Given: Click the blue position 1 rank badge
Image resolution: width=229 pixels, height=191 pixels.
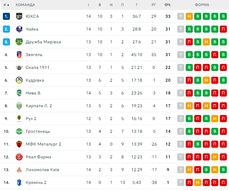Looking at the screenshot, I should point(6,16).
